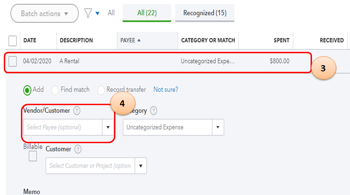Expand the Select Payee dropdown arrow
The image size is (350, 195).
[108, 127]
